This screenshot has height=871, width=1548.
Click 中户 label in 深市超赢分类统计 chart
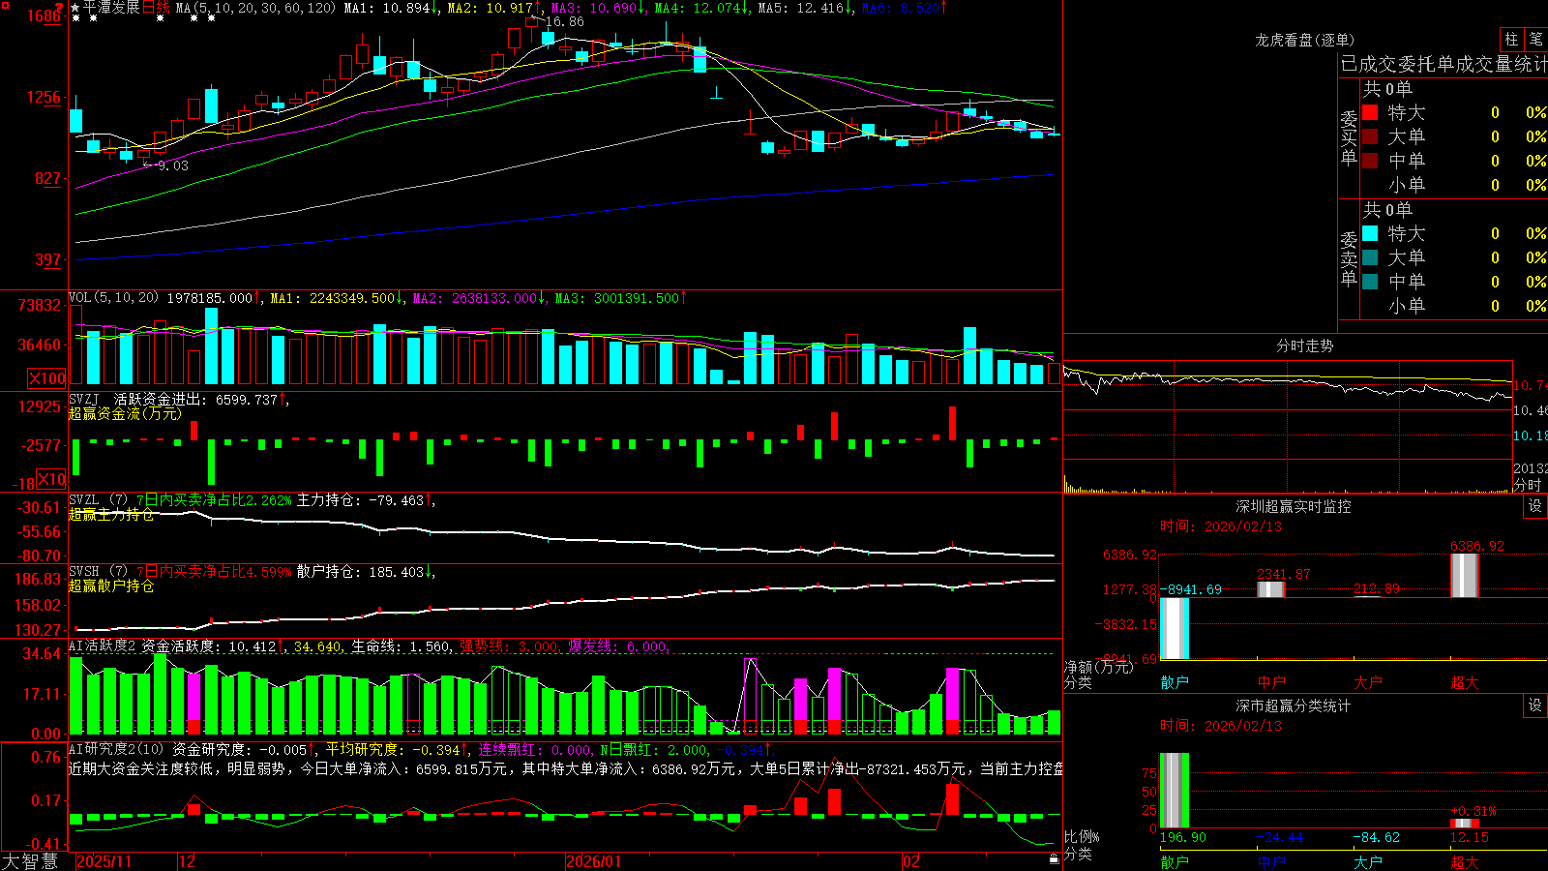tap(1271, 861)
